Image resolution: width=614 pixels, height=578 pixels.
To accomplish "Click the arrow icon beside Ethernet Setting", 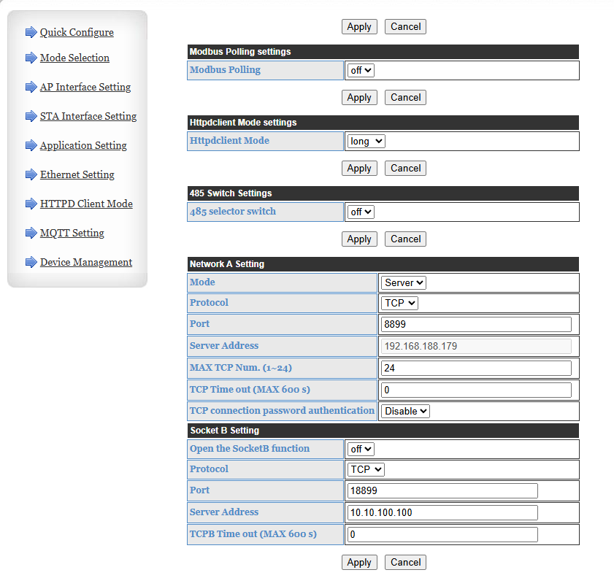I will [x=30, y=174].
